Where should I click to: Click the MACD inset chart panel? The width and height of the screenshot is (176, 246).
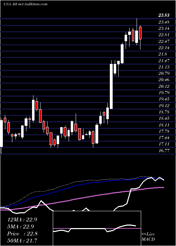(97, 228)
